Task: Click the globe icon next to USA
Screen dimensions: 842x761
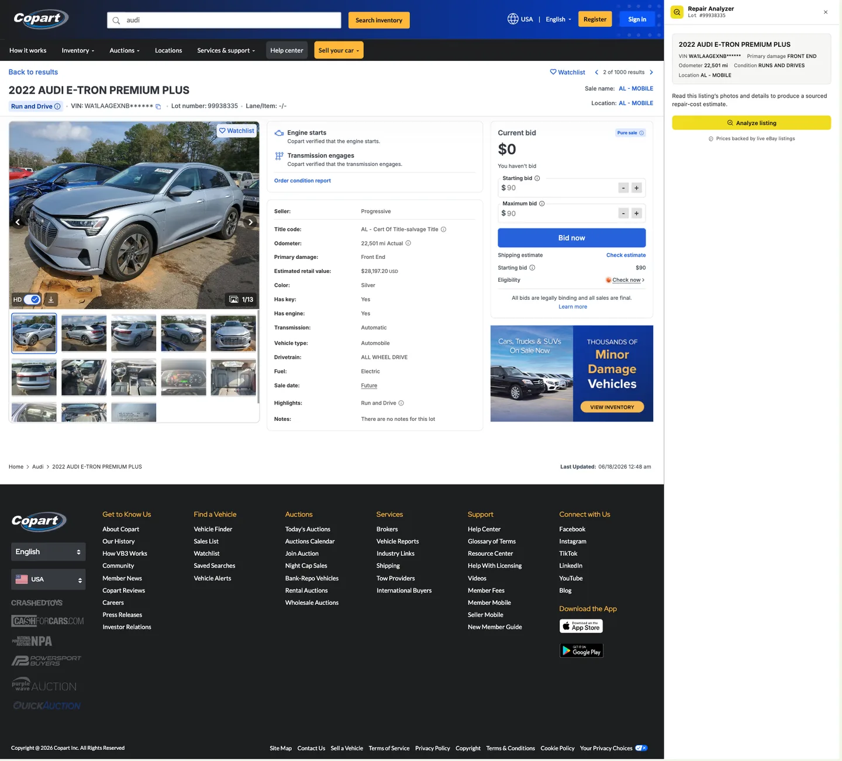Action: pos(513,19)
